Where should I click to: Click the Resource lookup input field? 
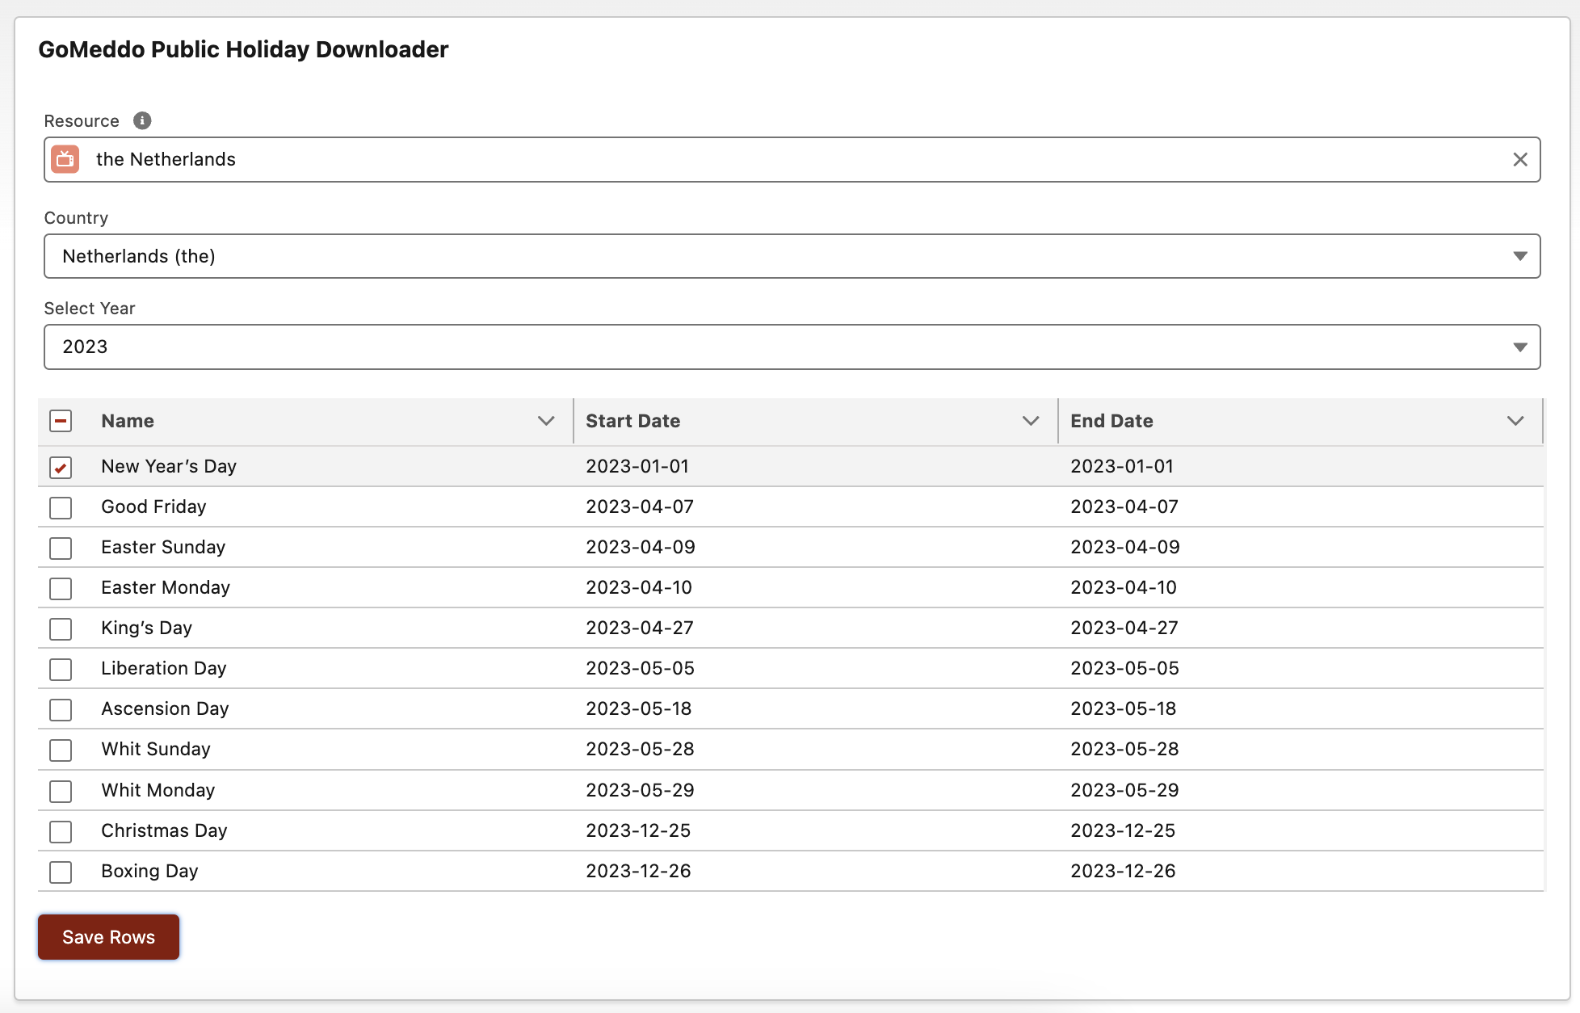(x=792, y=159)
